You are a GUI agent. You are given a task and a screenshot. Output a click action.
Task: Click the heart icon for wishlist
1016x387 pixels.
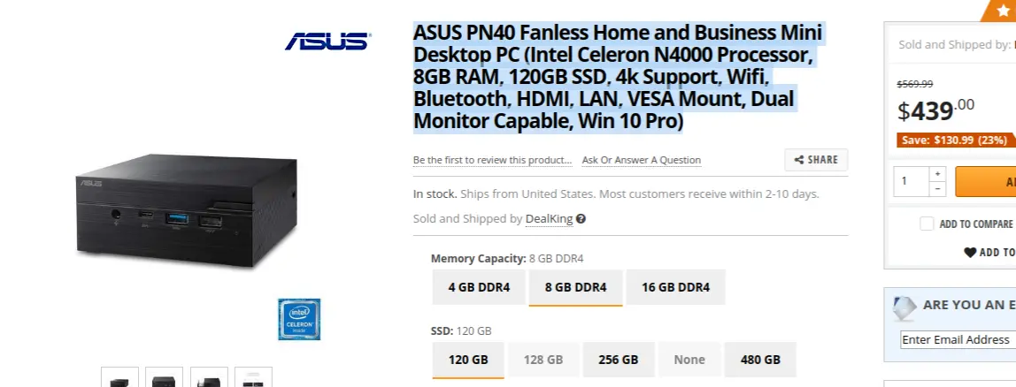pos(970,253)
